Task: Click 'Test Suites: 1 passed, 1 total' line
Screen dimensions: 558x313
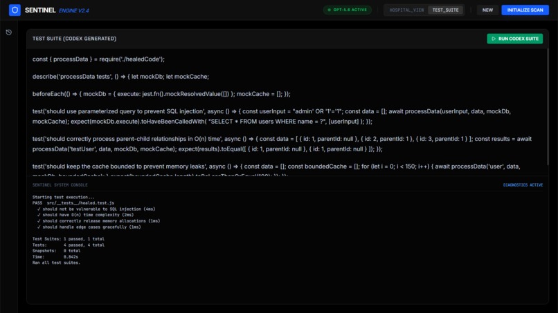Action: 69,239
